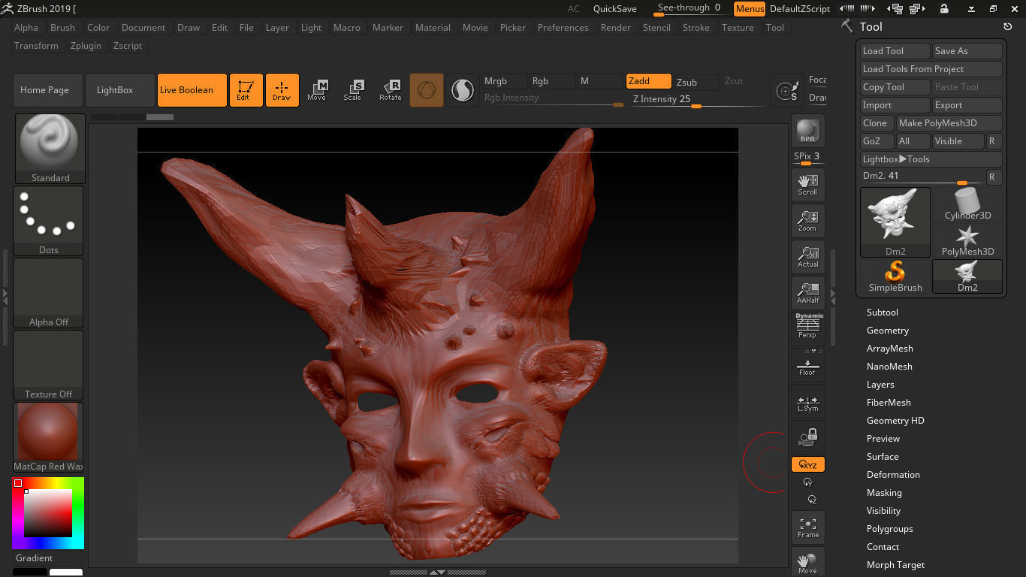Pick a color in the color picker
This screenshot has height=577, width=1026.
48,513
